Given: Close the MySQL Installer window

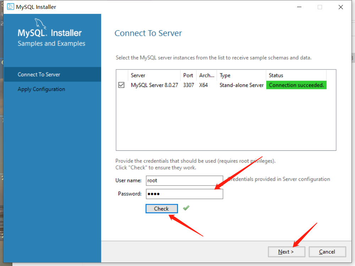Looking at the screenshot, I should [x=341, y=7].
